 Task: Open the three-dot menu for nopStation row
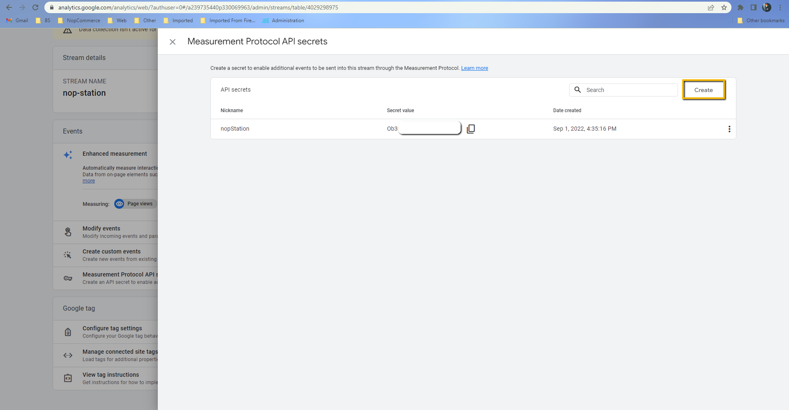pyautogui.click(x=729, y=129)
